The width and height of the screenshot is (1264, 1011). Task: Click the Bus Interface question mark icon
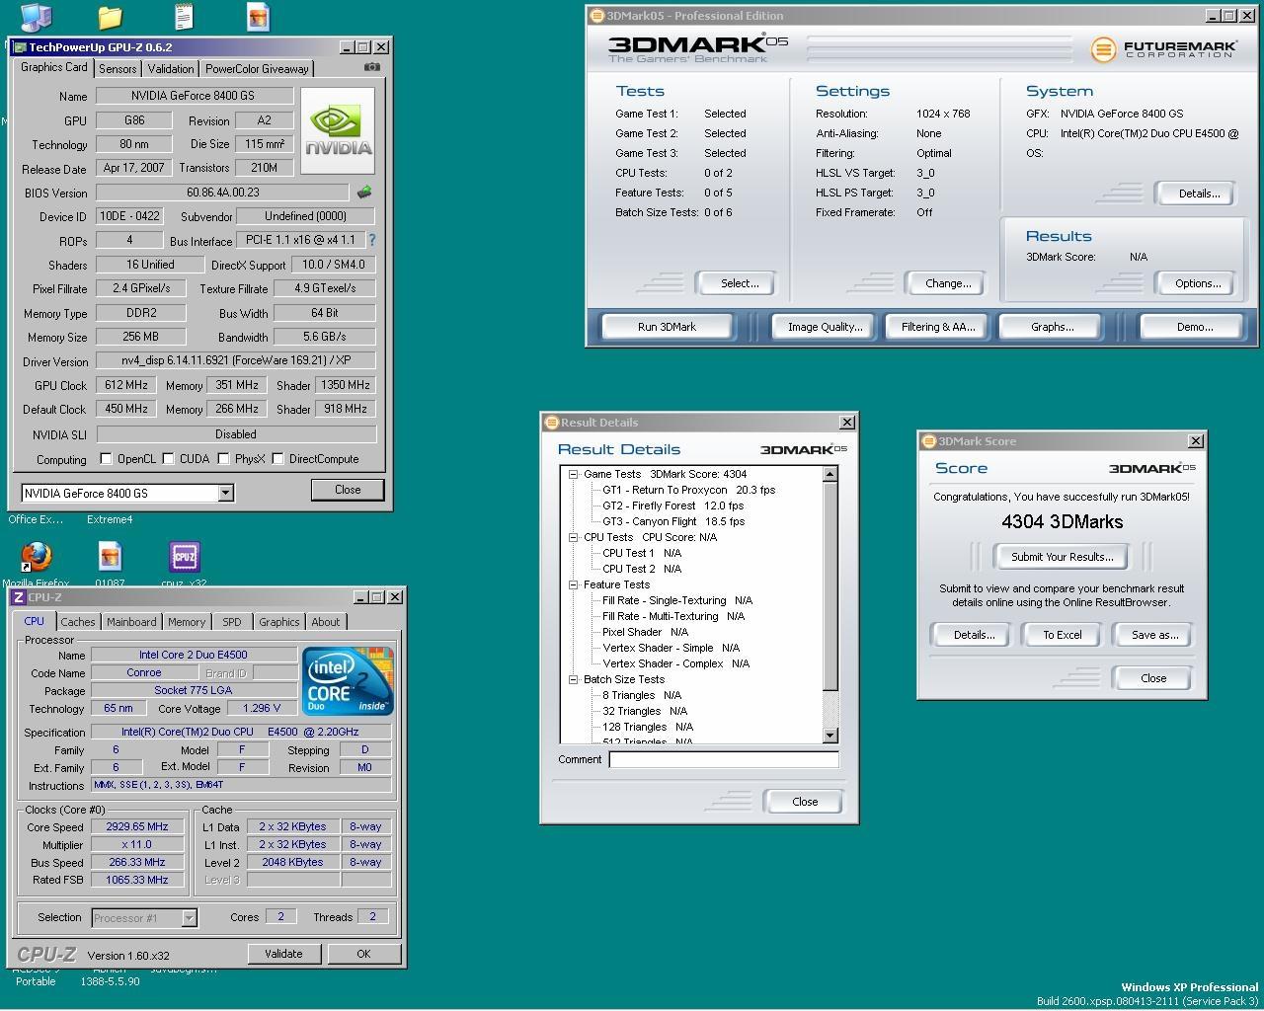[371, 240]
